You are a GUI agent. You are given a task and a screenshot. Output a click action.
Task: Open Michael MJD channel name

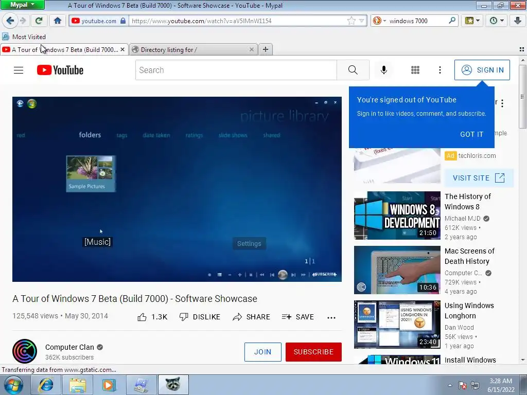pyautogui.click(x=463, y=218)
